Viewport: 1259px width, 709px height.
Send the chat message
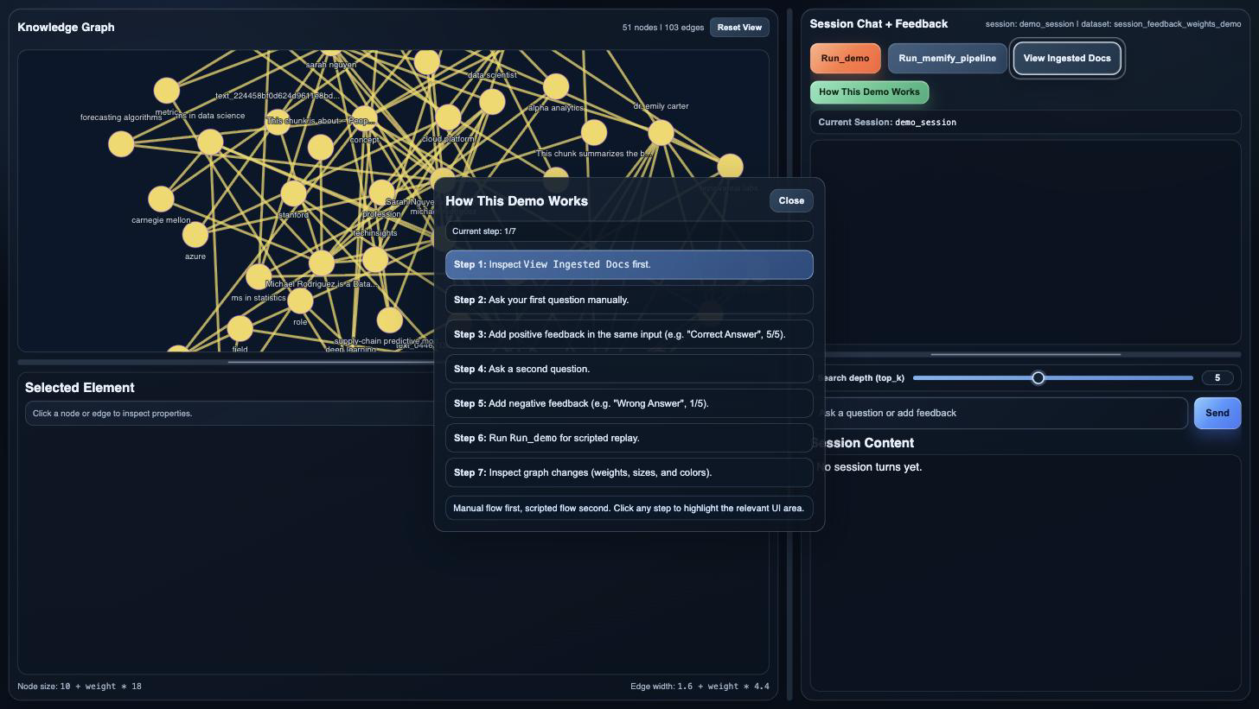coord(1217,413)
